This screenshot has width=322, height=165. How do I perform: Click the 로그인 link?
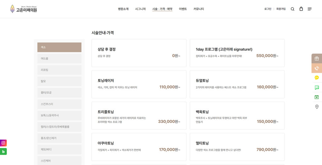click(268, 9)
